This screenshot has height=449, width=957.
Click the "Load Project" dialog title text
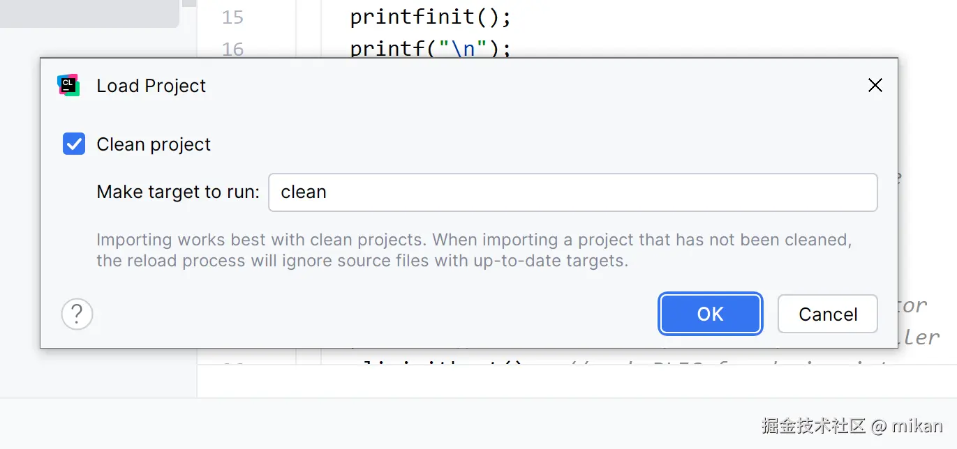click(151, 86)
